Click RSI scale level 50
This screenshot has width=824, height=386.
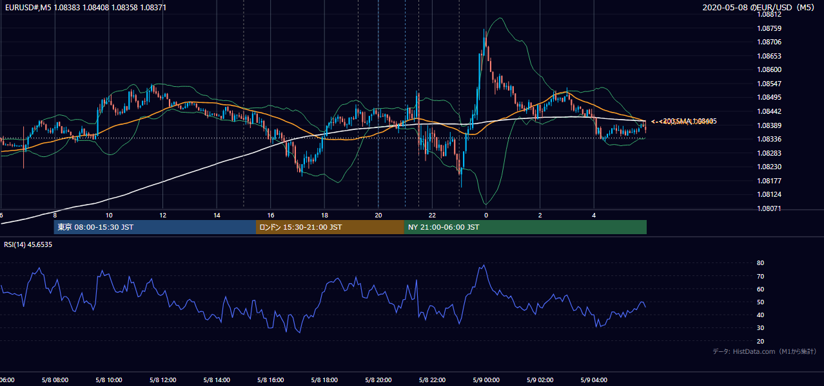click(760, 302)
